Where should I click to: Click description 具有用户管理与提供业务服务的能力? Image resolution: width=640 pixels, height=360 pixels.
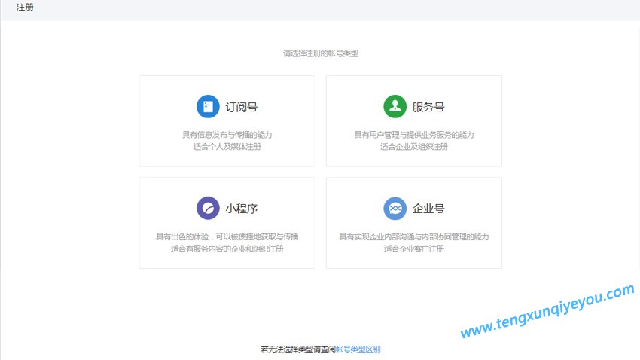(x=414, y=135)
